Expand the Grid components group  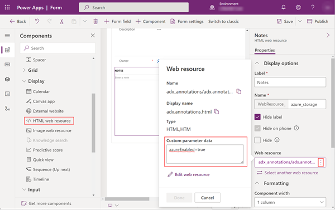point(24,70)
